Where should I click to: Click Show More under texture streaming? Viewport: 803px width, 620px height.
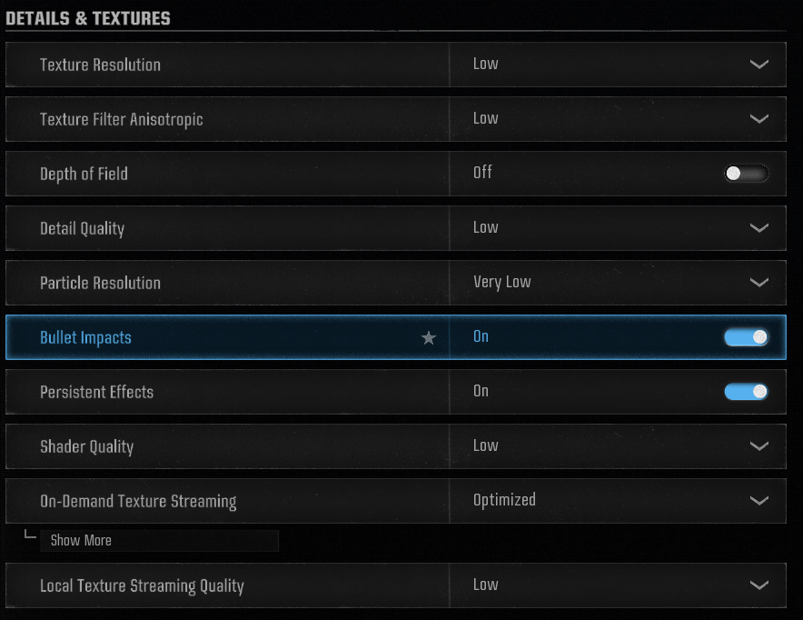(81, 541)
